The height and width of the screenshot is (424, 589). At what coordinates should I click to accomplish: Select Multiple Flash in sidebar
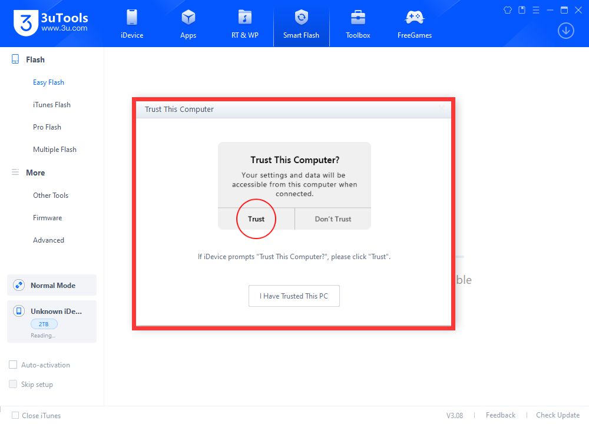tap(55, 150)
